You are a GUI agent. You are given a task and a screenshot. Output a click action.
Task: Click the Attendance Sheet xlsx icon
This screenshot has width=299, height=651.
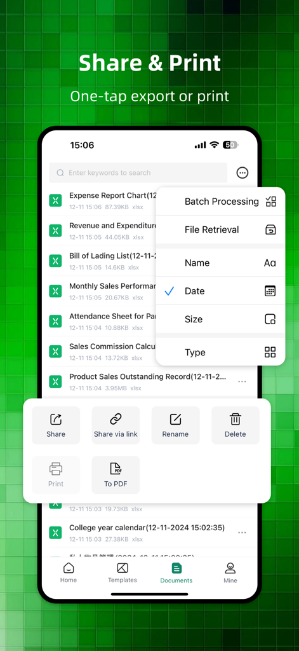point(55,321)
